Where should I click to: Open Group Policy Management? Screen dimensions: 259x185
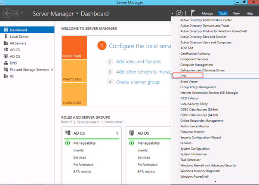click(198, 87)
